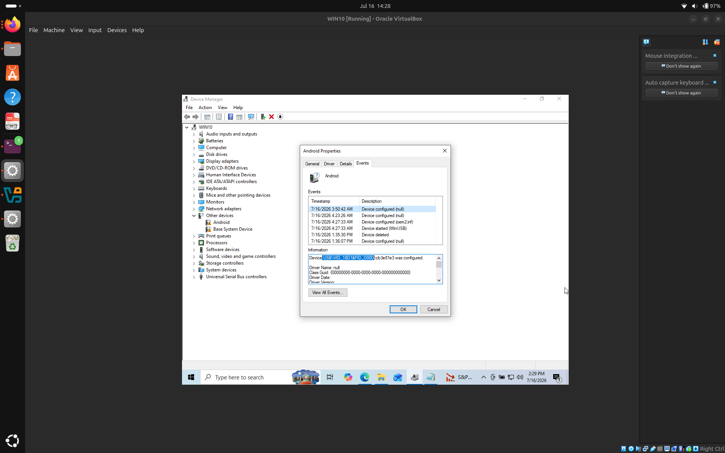725x453 pixels.
Task: Show hidden icons chevron in Windows tray
Action: pos(483,377)
